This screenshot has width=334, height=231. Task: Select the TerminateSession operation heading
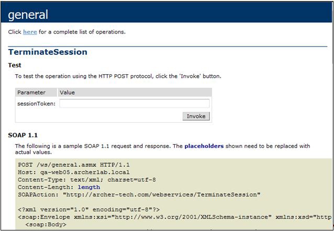48,52
